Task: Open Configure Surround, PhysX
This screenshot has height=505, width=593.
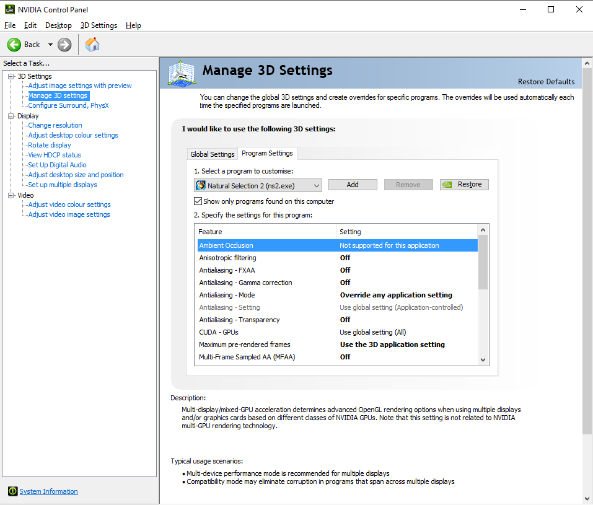Action: 68,105
